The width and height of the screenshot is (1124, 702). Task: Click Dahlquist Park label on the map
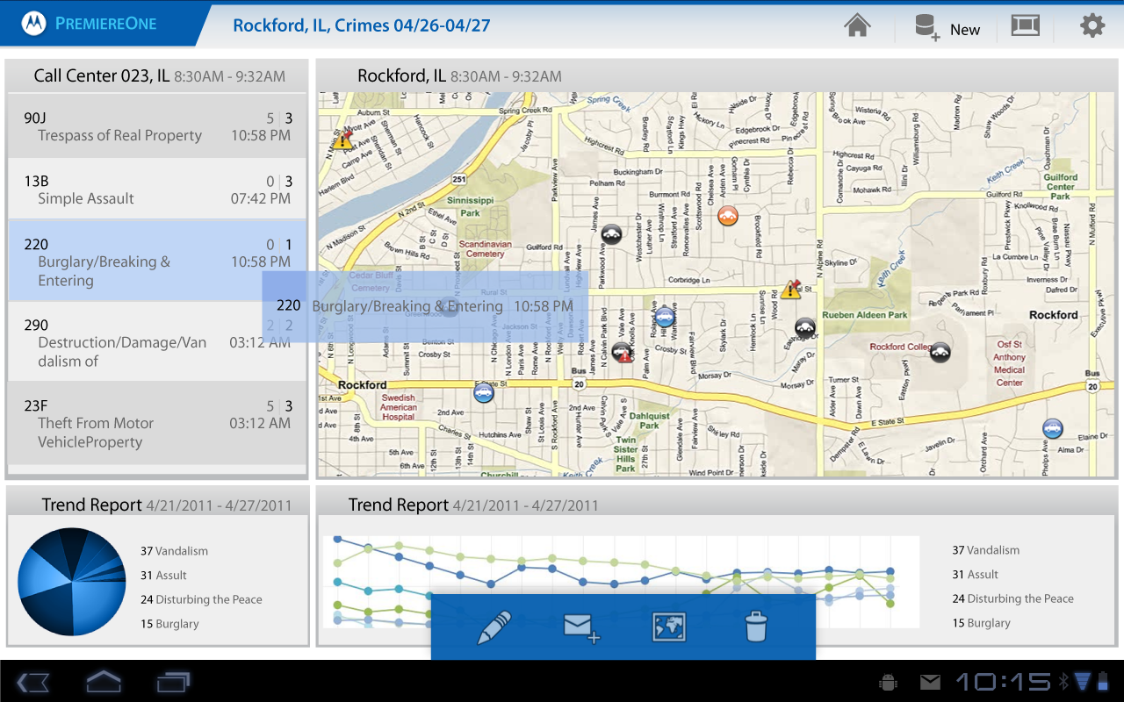(649, 421)
